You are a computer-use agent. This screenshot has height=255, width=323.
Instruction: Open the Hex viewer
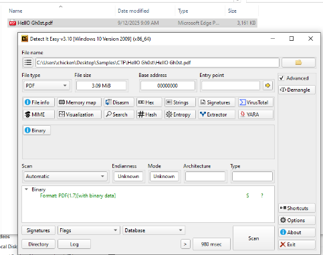coord(149,102)
